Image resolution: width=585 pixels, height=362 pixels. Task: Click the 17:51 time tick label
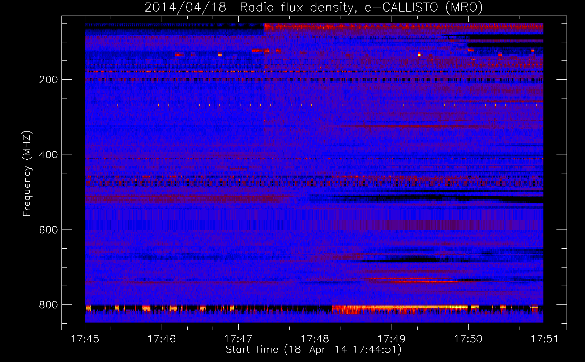point(545,339)
